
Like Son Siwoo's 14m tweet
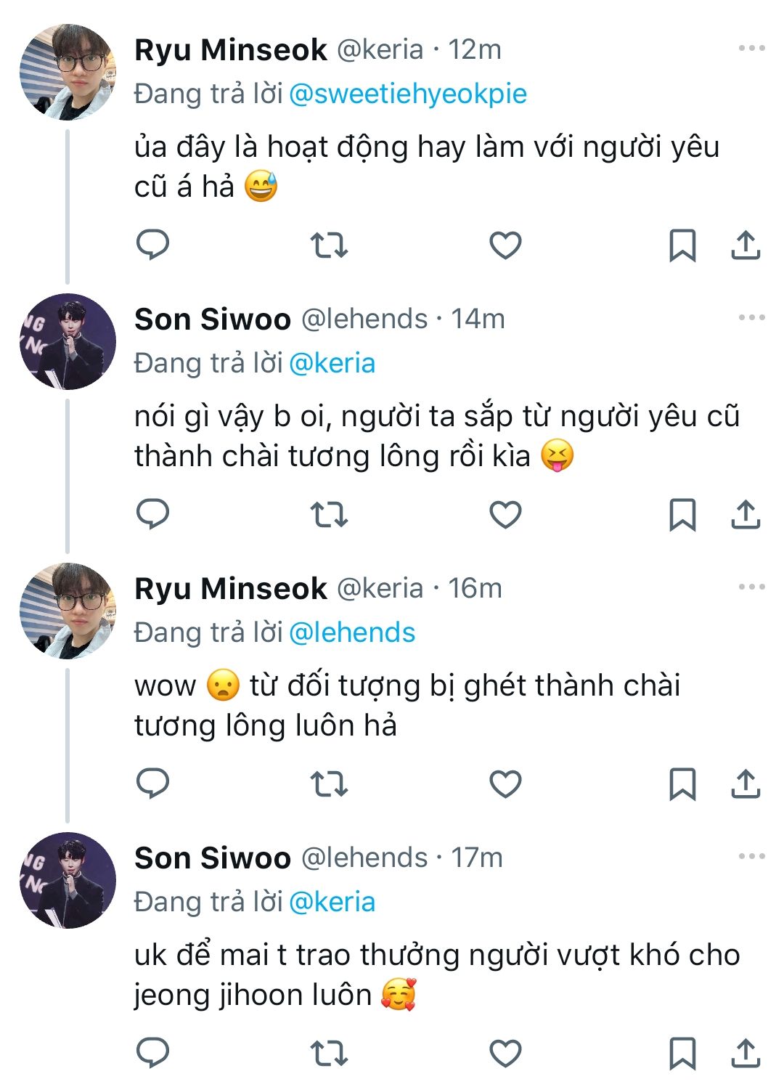pos(505,515)
